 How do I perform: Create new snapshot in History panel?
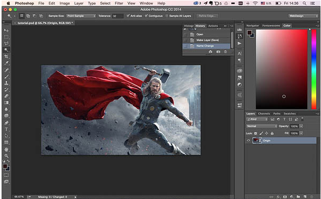click(218, 52)
